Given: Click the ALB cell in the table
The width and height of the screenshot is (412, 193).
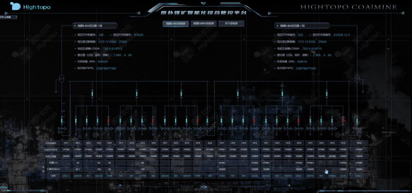Looking at the screenshot, I should coord(210,143).
